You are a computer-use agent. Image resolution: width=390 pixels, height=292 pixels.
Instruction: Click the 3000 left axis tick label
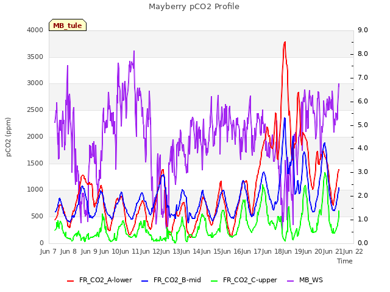35,83
